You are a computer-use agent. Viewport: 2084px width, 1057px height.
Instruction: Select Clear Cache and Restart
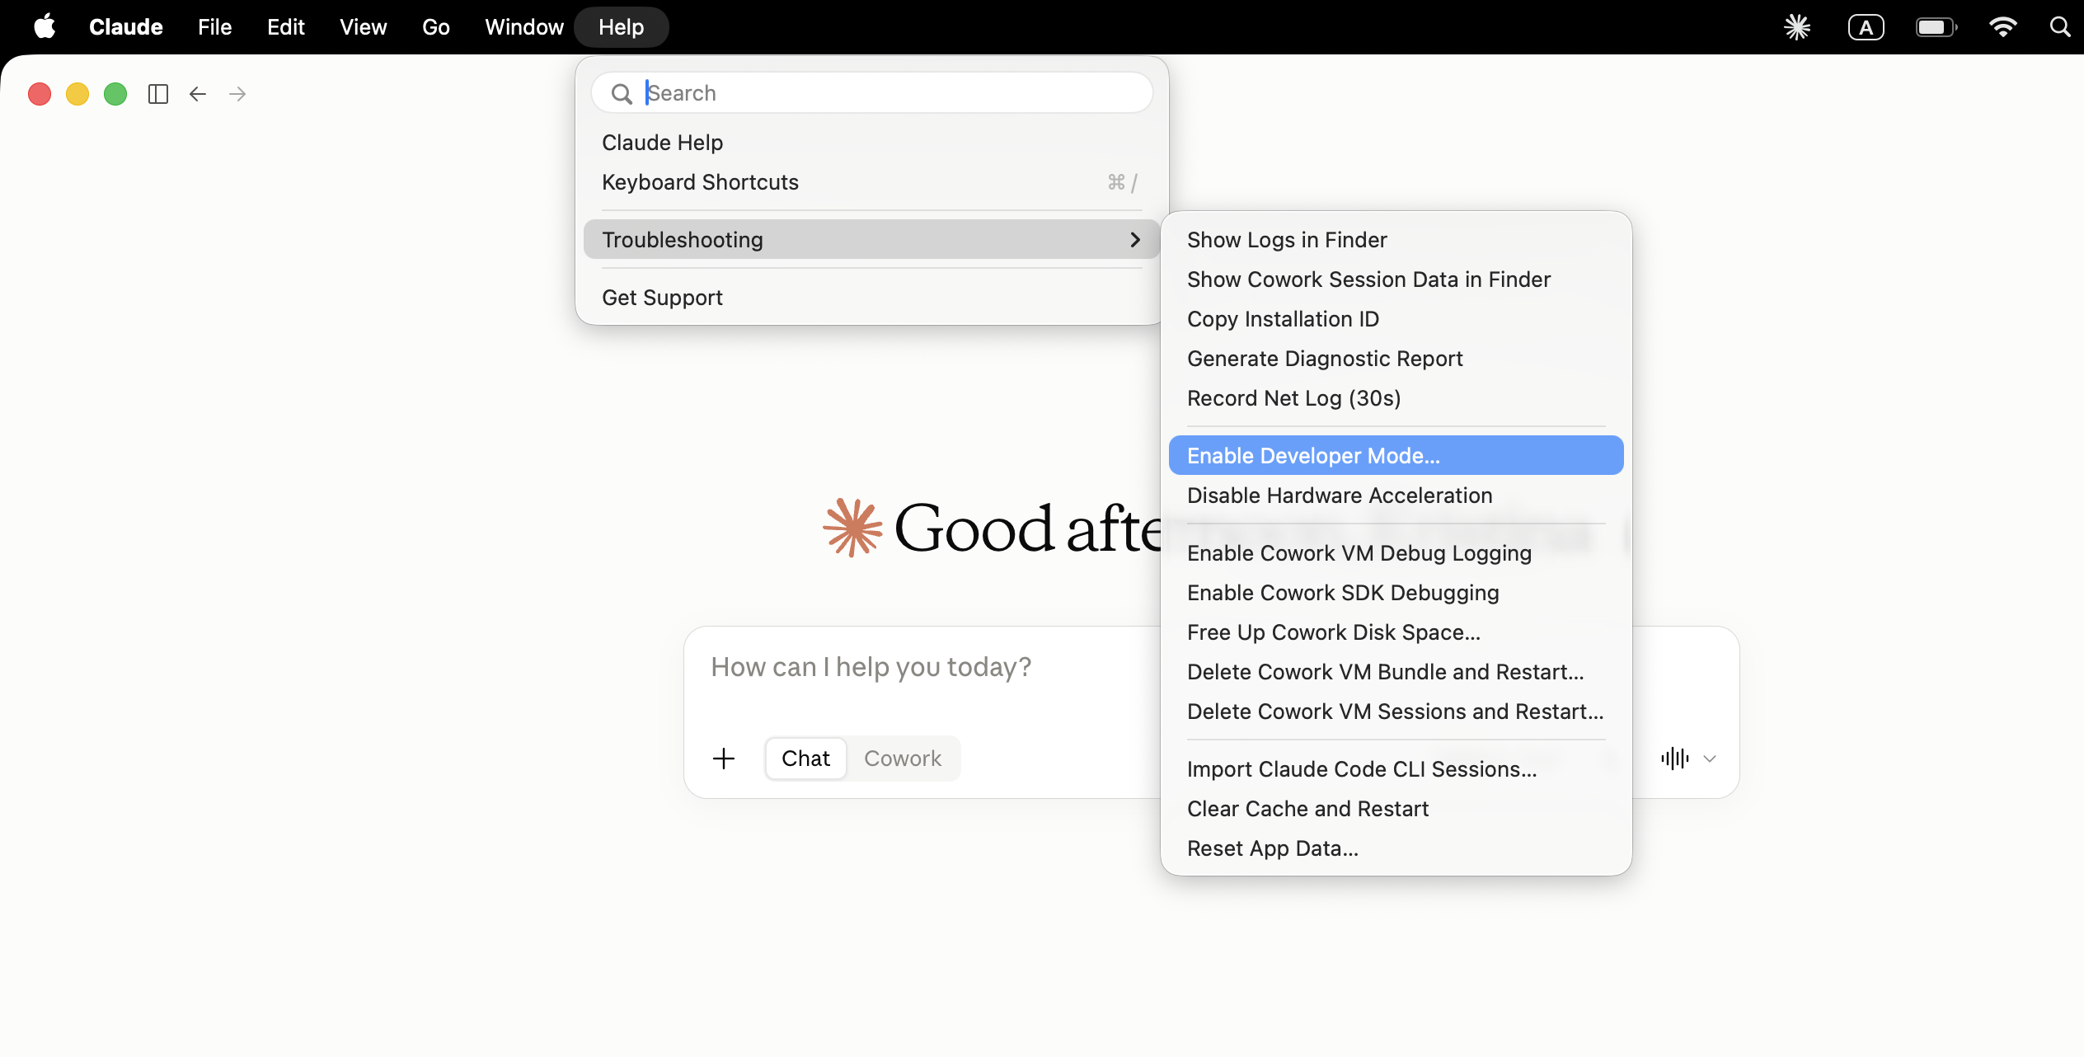(x=1396, y=809)
